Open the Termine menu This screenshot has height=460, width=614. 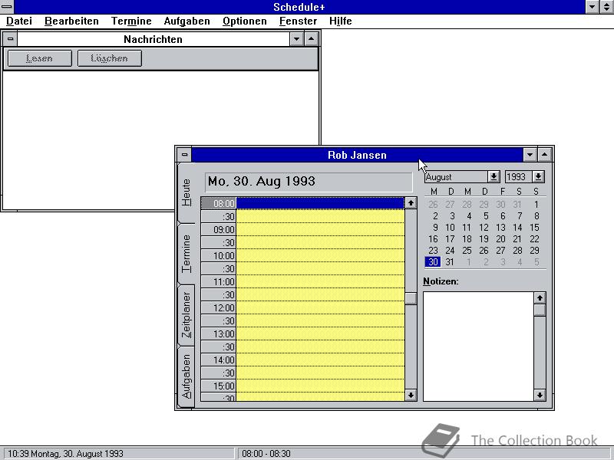coord(131,21)
